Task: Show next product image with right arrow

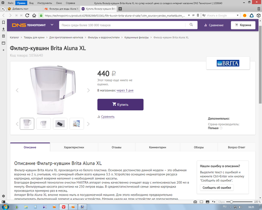Action: tap(88, 90)
